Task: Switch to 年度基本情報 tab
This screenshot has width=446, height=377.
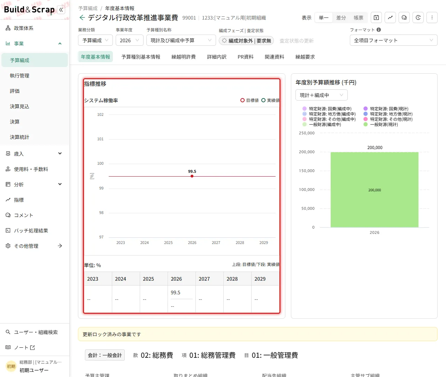Action: 95,57
